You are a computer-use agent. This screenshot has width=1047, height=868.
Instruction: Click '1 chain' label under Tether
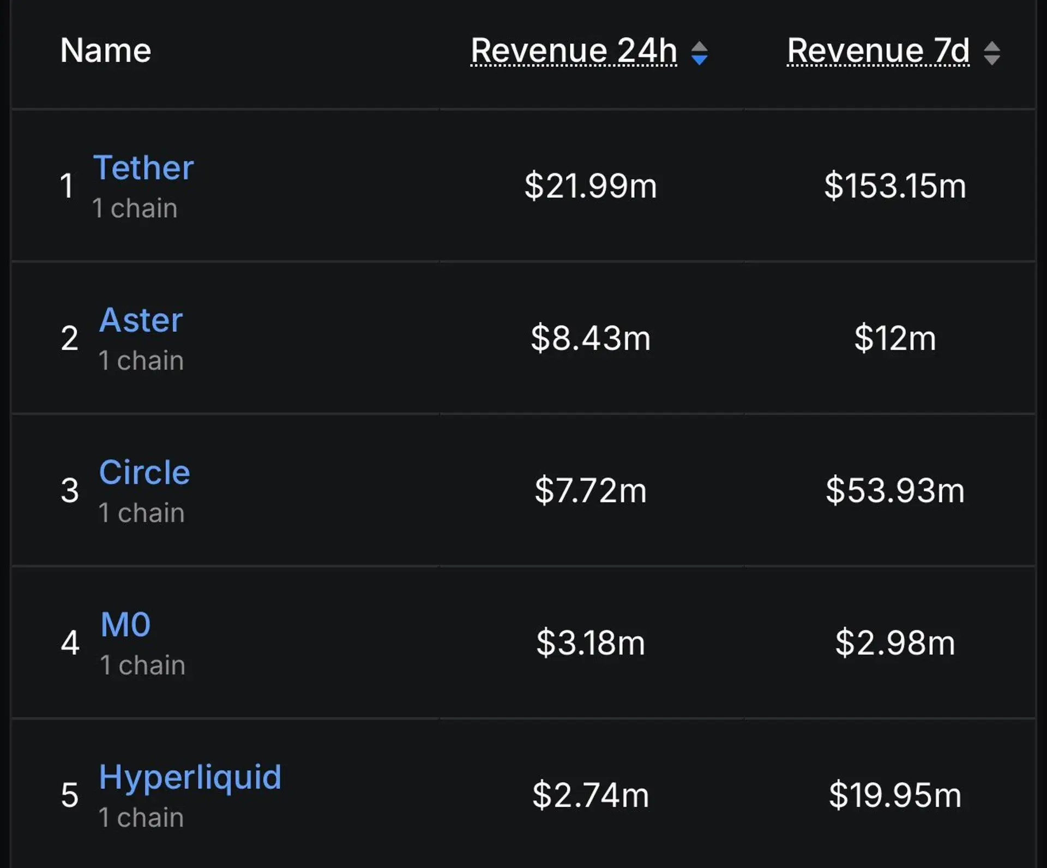pos(135,208)
